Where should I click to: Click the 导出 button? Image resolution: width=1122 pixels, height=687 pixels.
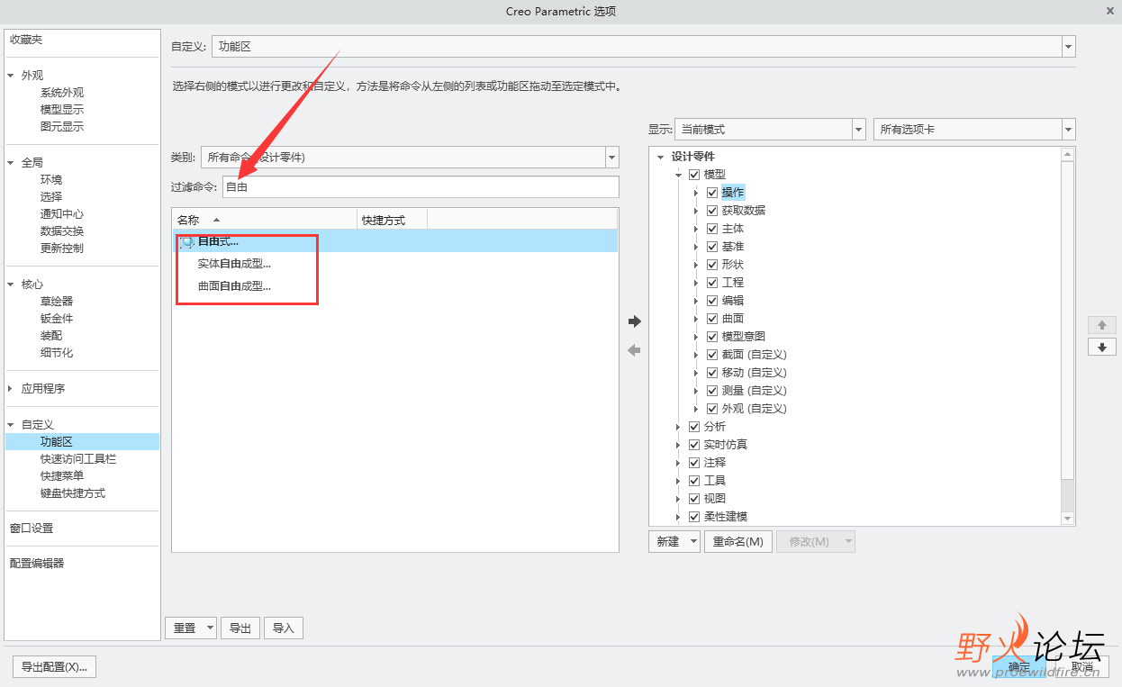(x=240, y=628)
